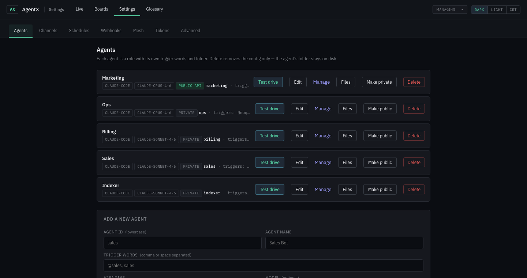Make the Marketing agent private
Viewport: 527px width, 278px height.
click(x=379, y=82)
